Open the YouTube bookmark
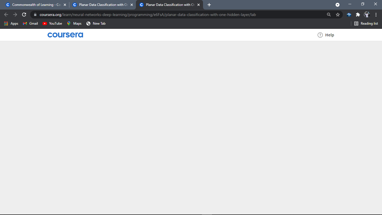Image resolution: width=382 pixels, height=215 pixels. point(52,24)
